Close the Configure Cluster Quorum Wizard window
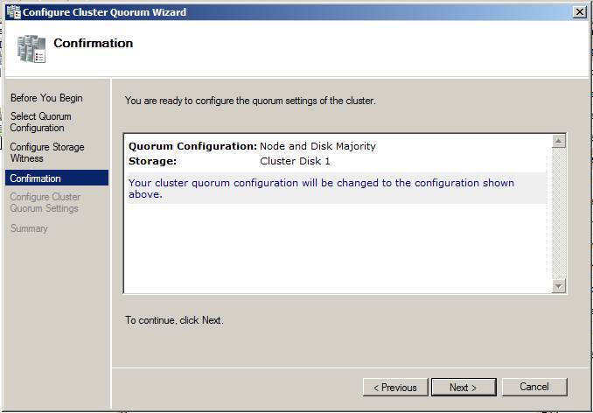593x413 pixels. (x=579, y=12)
